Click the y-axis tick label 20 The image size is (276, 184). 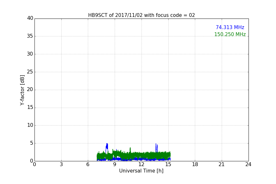click(x=30, y=89)
